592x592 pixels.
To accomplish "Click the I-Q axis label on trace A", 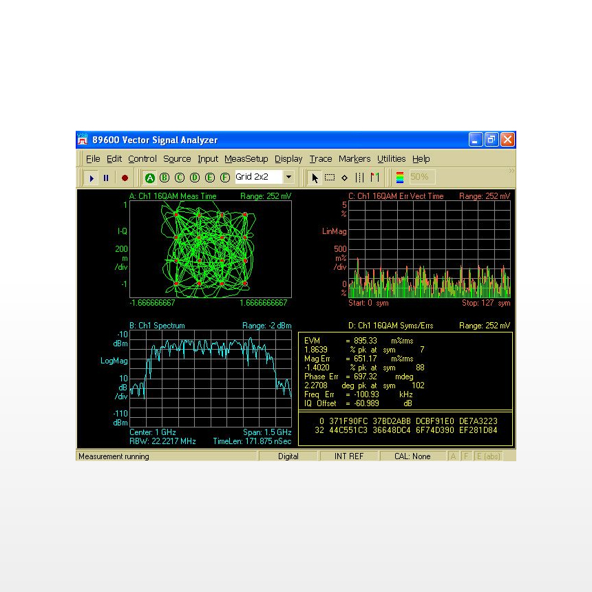I will 123,231.
